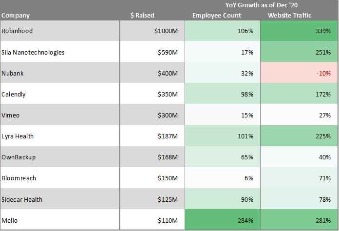This screenshot has width=339, height=231.
Task: Click the Lyra Health cell
Action: pos(60,135)
